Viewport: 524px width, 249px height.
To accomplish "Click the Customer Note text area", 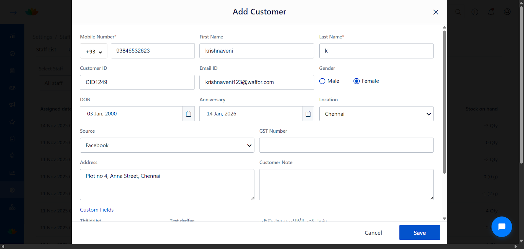I will [346, 184].
